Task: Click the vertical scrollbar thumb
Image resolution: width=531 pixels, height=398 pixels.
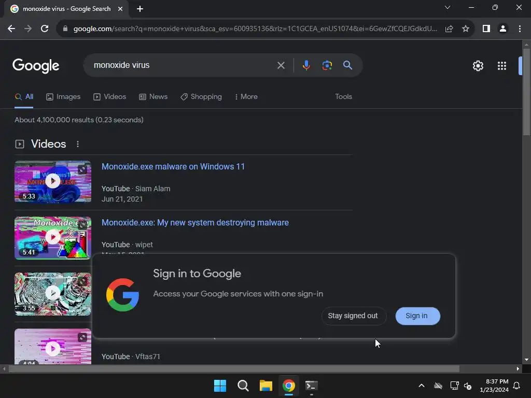Action: (526, 92)
